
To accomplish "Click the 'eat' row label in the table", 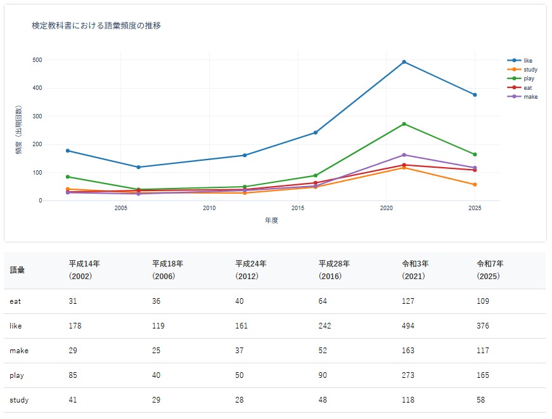I will 15,301.
